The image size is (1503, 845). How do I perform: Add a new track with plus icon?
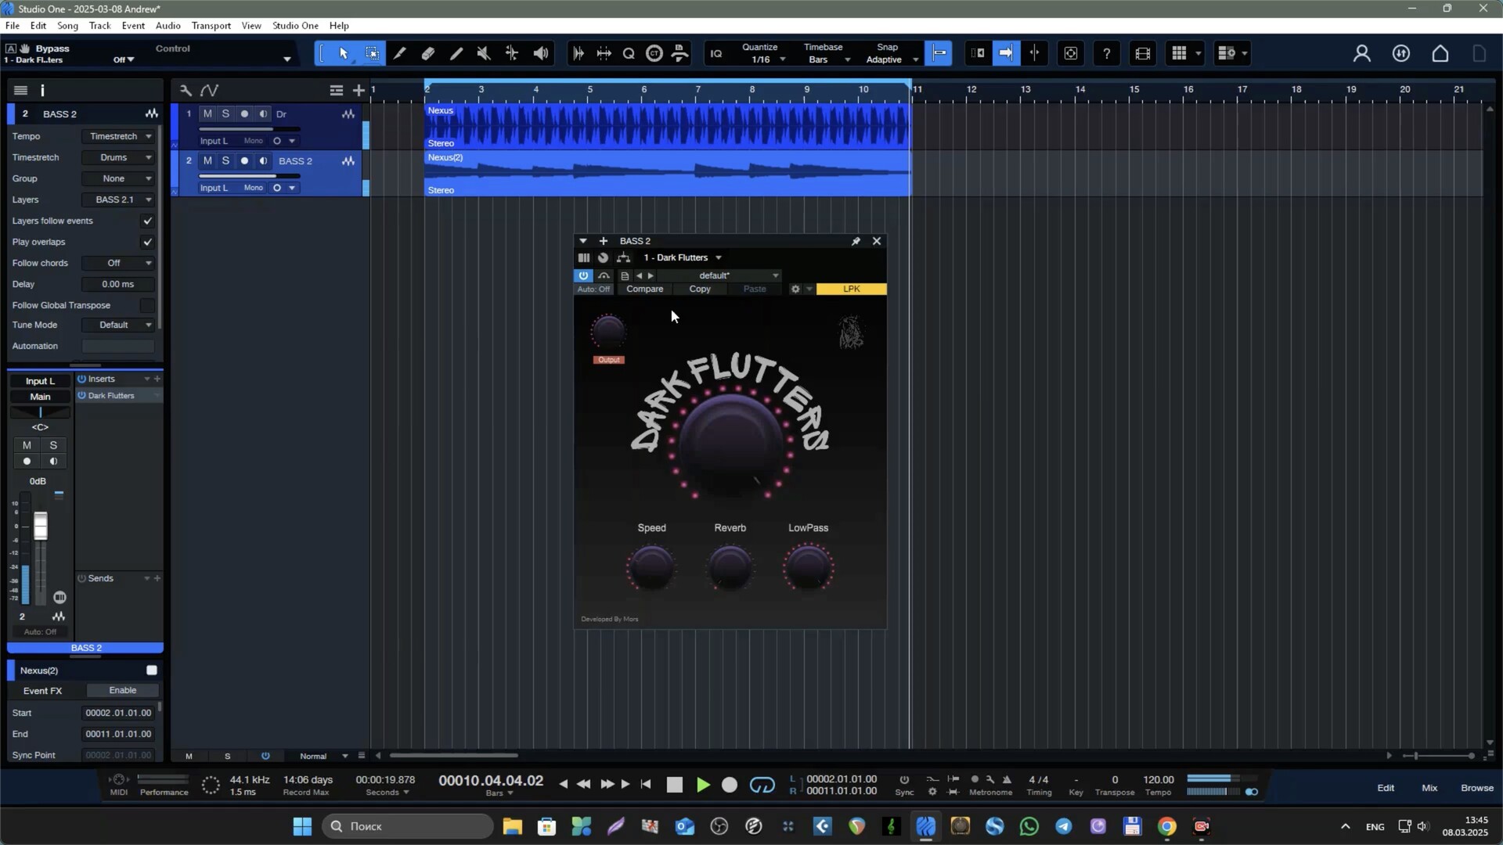tap(359, 91)
